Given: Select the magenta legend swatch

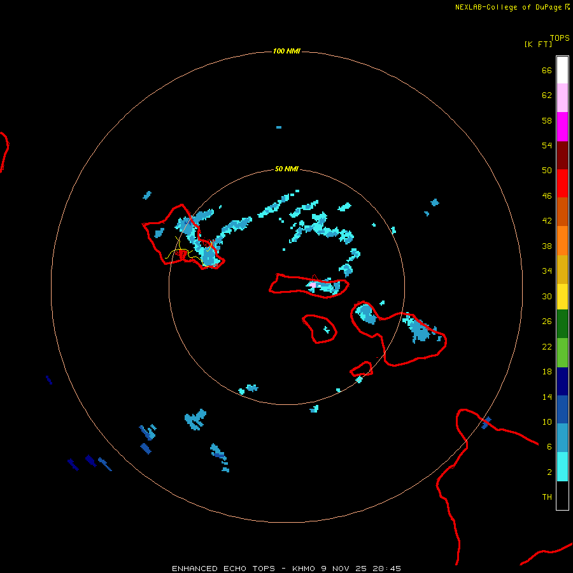Looking at the screenshot, I should point(562,127).
